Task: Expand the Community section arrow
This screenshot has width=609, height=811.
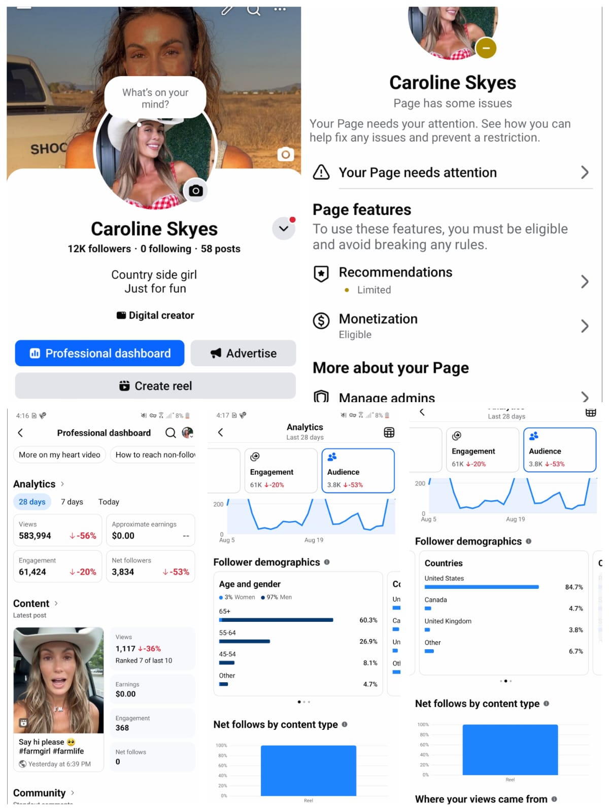Action: click(73, 793)
